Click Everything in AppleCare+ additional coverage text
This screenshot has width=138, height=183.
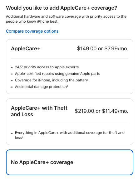[x=70, y=135]
